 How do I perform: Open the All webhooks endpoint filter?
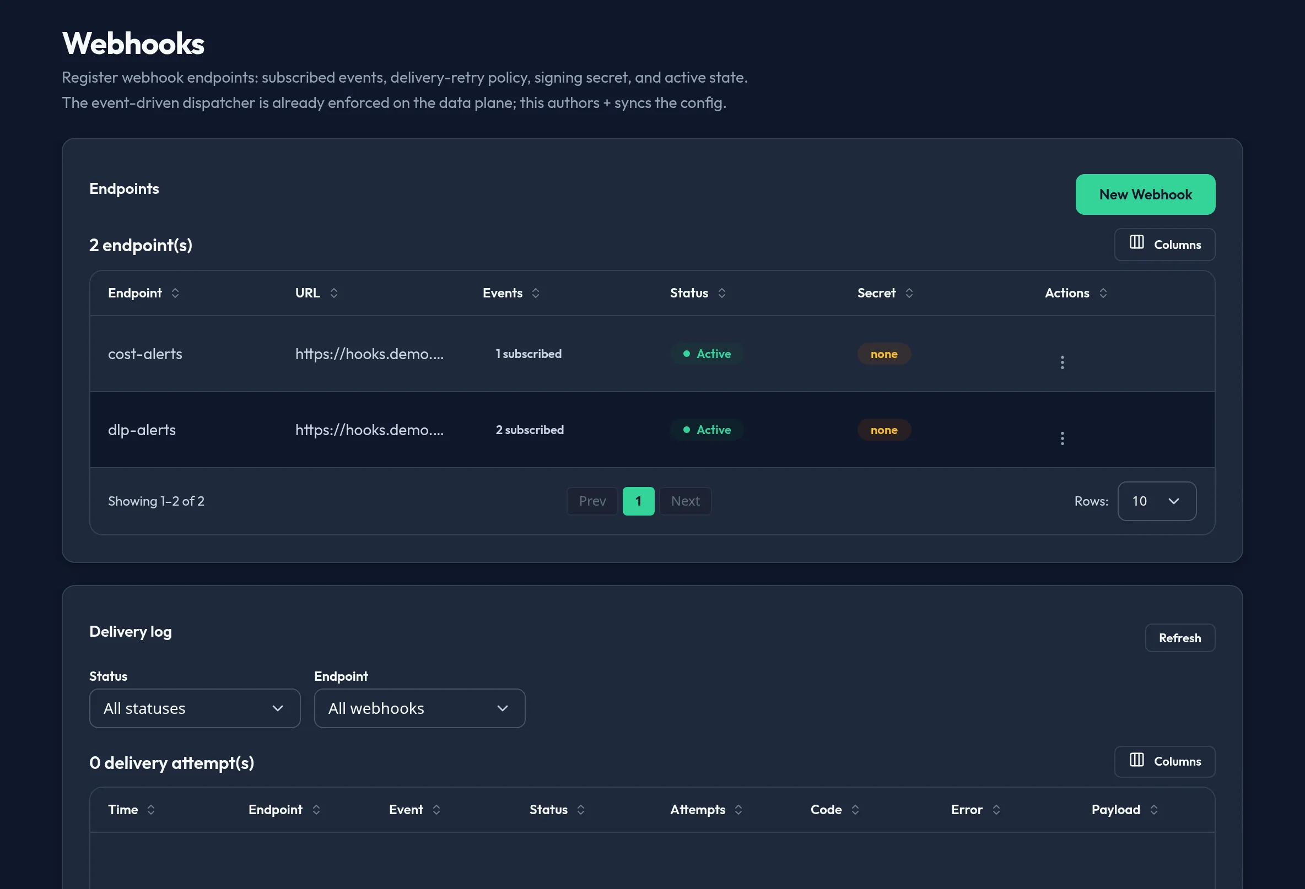click(x=419, y=708)
